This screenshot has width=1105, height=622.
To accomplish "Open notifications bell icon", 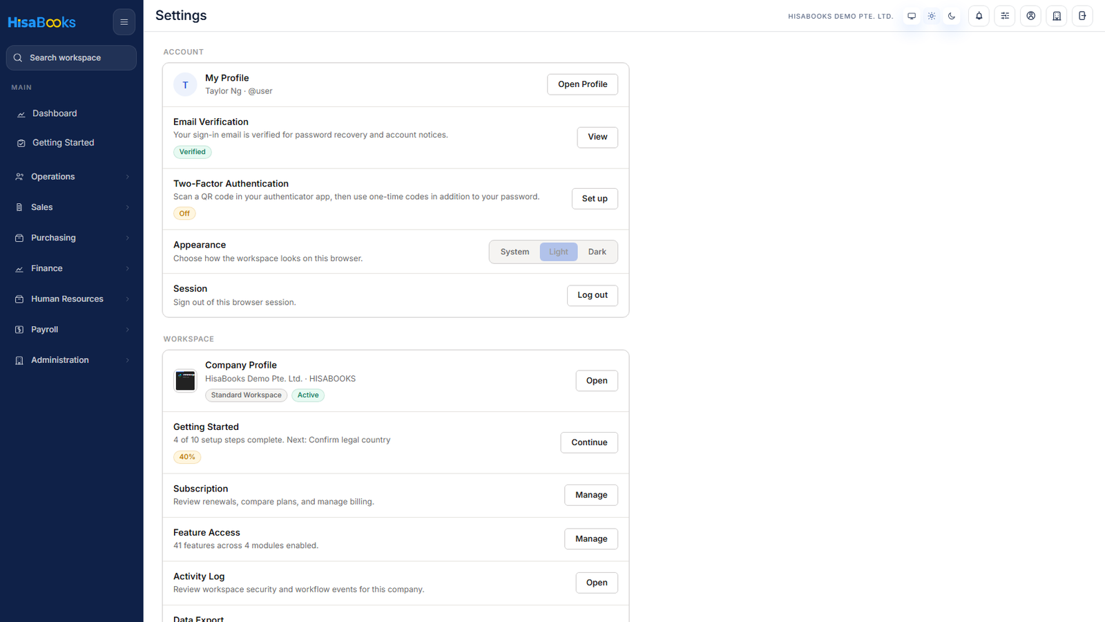I will [979, 16].
